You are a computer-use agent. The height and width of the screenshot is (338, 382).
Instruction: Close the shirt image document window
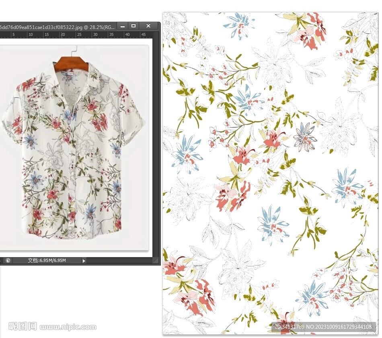(x=148, y=26)
